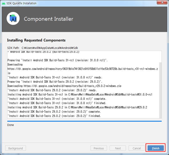Click the Next button

[118, 148]
